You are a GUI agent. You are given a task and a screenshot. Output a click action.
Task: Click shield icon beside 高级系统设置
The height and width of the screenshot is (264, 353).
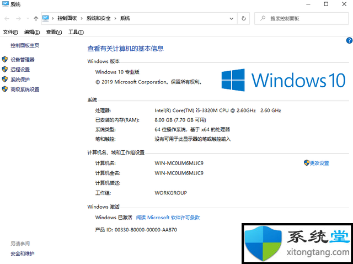pos(5,89)
